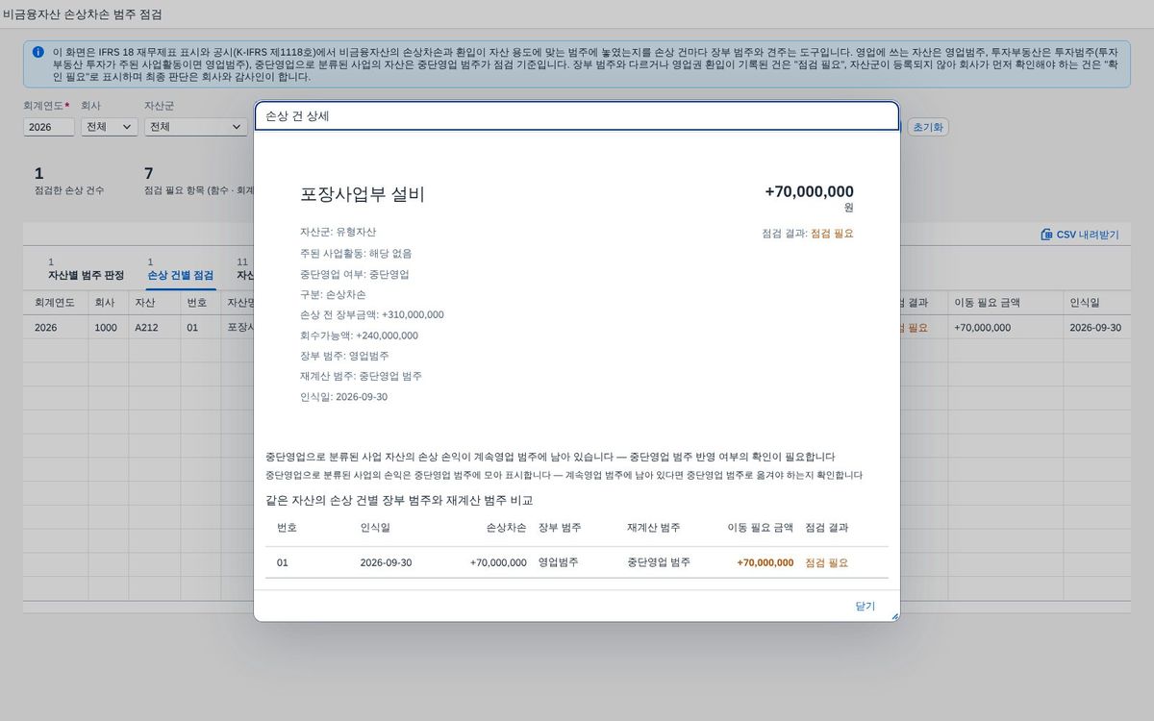This screenshot has height=721, width=1154.
Task: Click the +70,000,000 amount in dialog header
Action: [809, 191]
